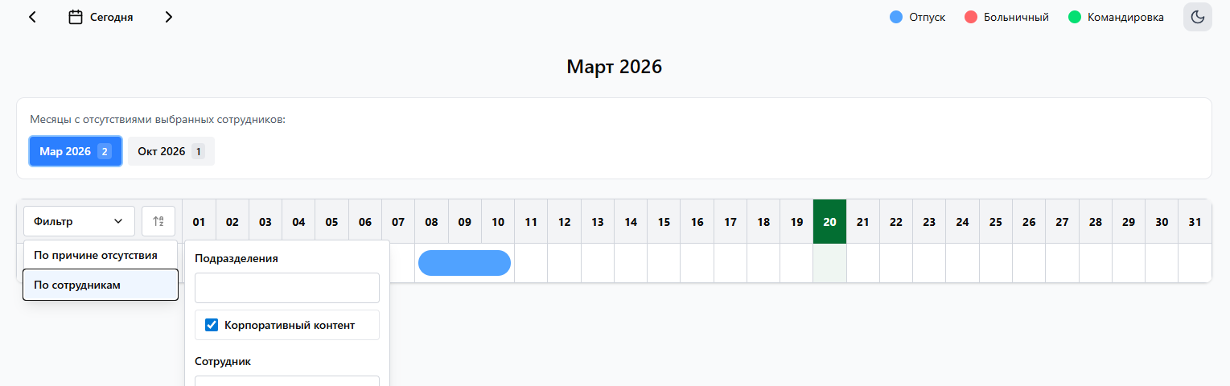Click the day 31 column header
The image size is (1230, 386).
[1195, 221]
